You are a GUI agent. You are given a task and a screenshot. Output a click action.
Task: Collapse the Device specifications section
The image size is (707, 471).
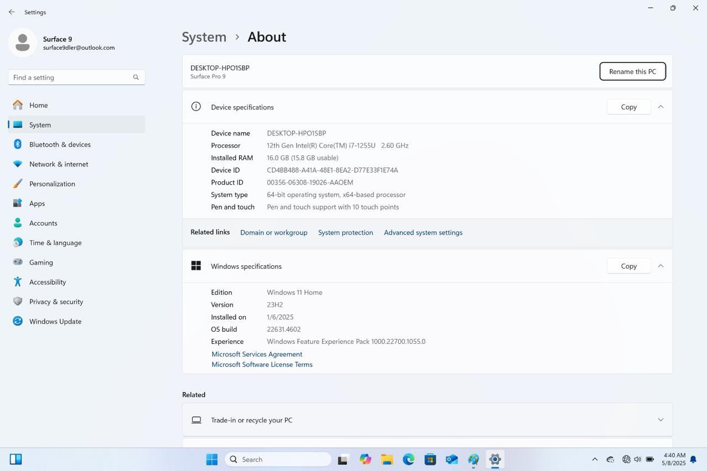point(661,107)
